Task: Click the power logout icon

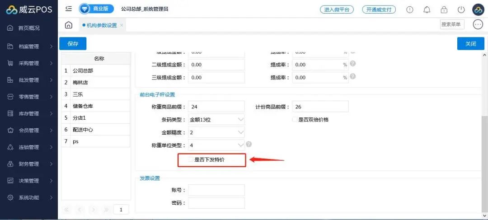Action: (461, 9)
